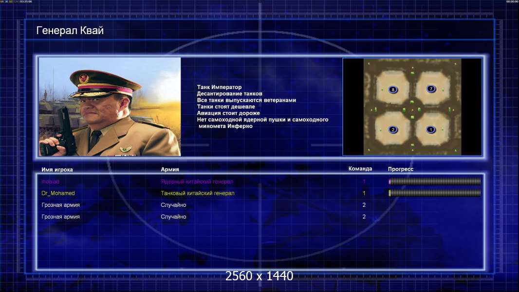
Task: Click 'Танковый китайский генерал' army entry
Action: [x=198, y=193]
